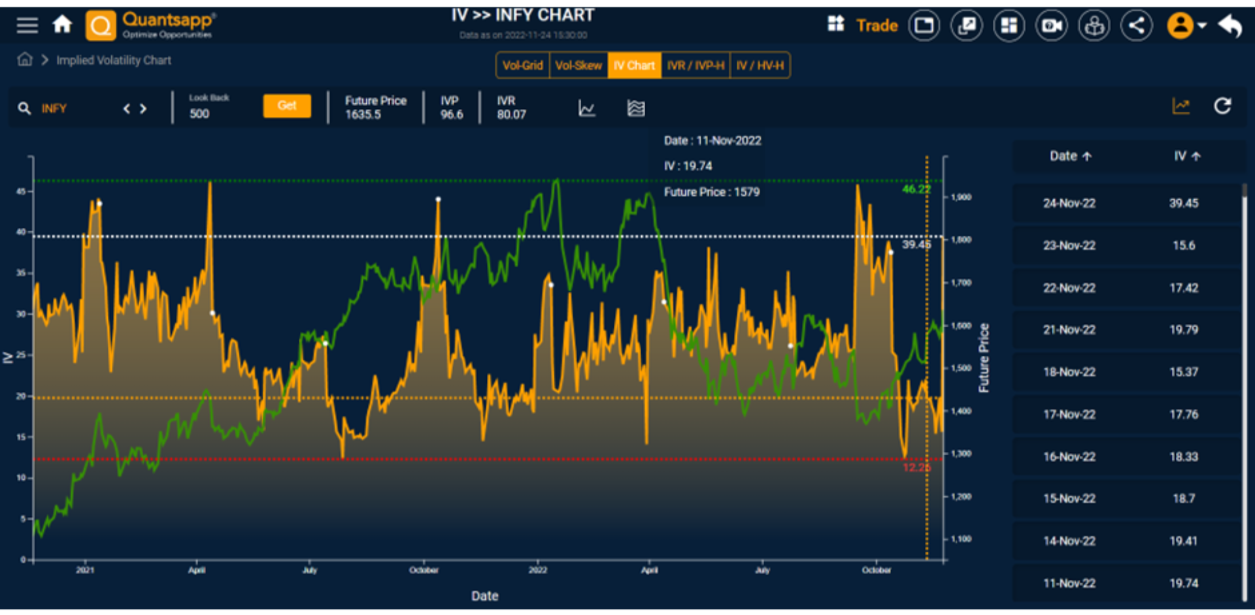
Task: Click the pop-out window icon
Action: [x=966, y=26]
